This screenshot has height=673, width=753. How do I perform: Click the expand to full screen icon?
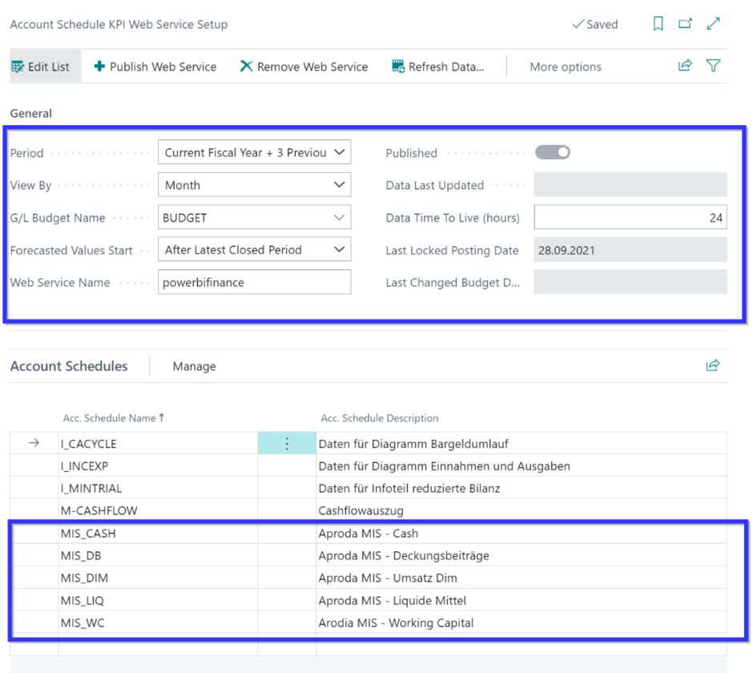coord(713,24)
